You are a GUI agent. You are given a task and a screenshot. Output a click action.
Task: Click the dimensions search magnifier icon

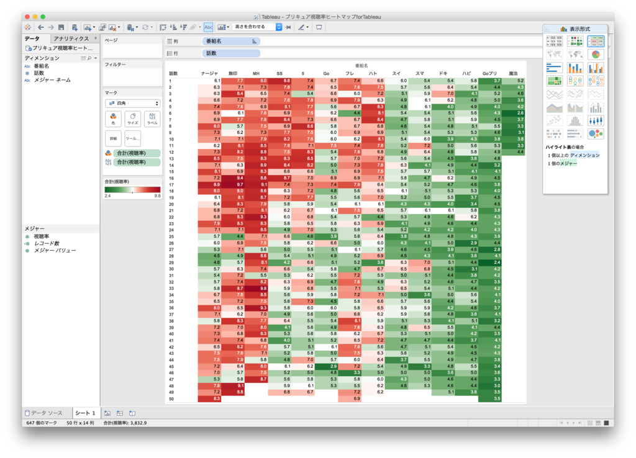point(89,58)
